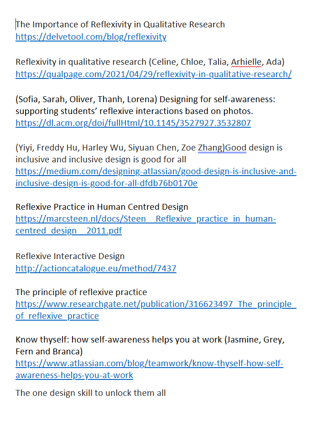Click the misspelled word "Arhielle"
333x436 pixels.
tap(246, 62)
